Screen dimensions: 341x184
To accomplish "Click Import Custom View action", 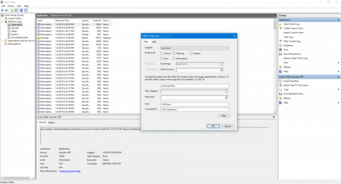I will [x=294, y=33].
